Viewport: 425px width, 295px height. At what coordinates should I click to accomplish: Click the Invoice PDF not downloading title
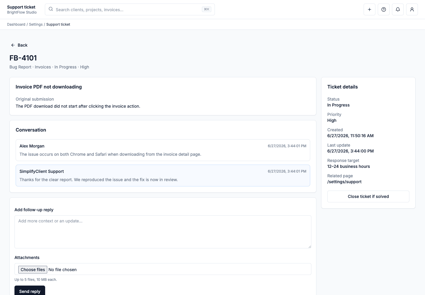click(x=49, y=87)
